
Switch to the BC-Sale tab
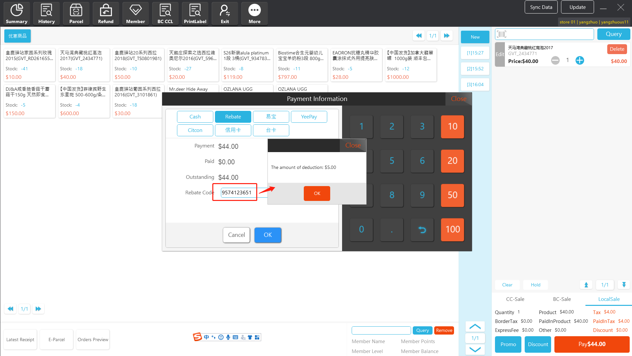[x=562, y=299]
